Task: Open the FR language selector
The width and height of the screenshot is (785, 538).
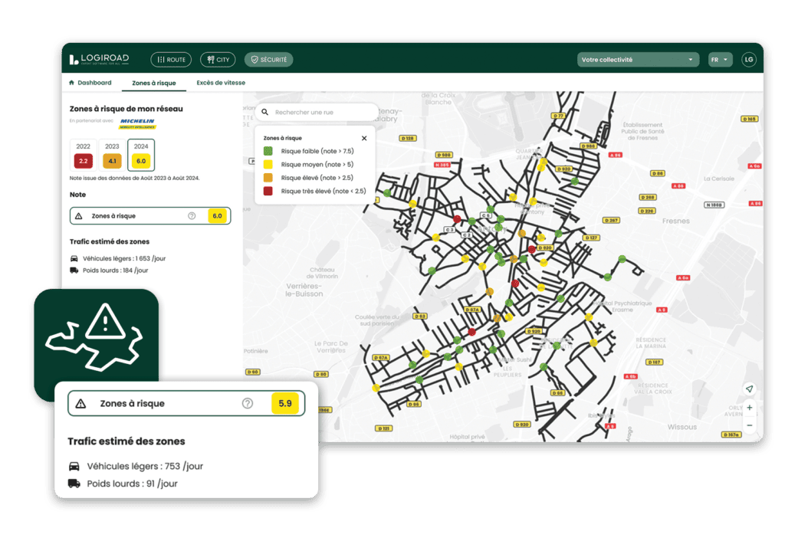Action: [720, 60]
